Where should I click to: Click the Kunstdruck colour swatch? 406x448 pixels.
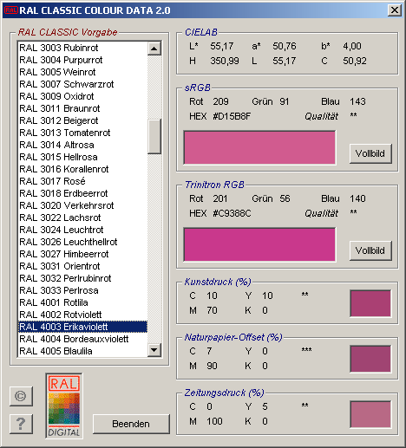tap(370, 303)
